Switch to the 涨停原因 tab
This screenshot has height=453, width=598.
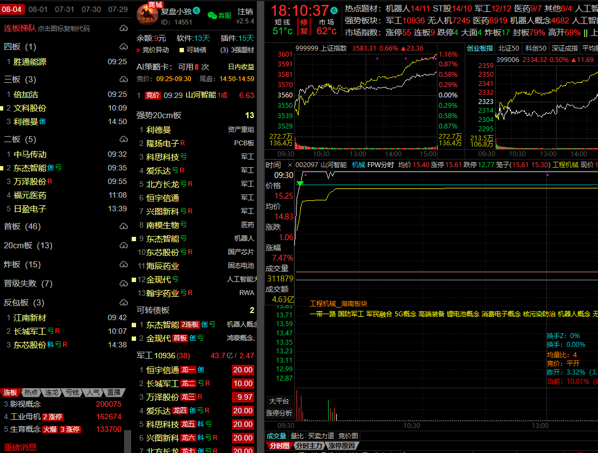pyautogui.click(x=342, y=446)
